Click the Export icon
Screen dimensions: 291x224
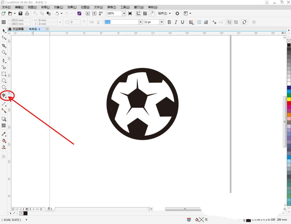point(94,13)
